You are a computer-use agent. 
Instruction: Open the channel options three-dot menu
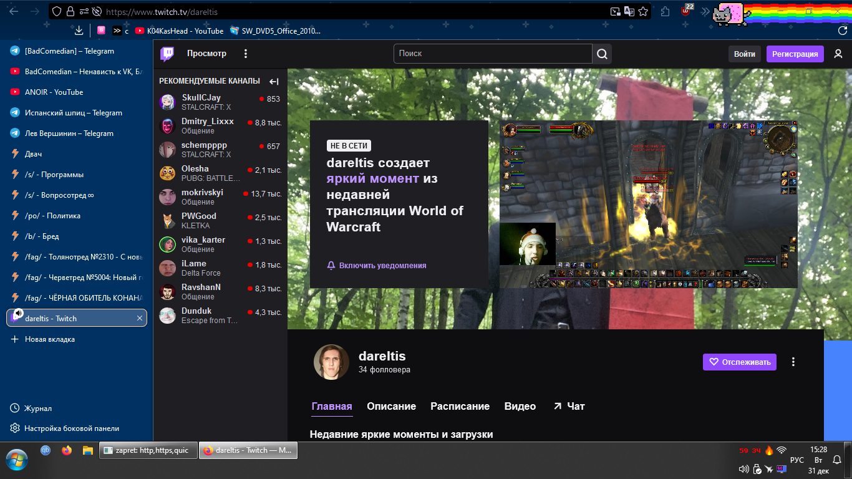click(793, 362)
